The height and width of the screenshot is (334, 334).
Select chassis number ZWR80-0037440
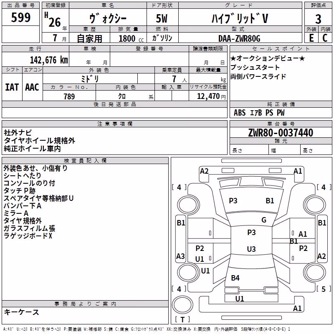(281, 133)
